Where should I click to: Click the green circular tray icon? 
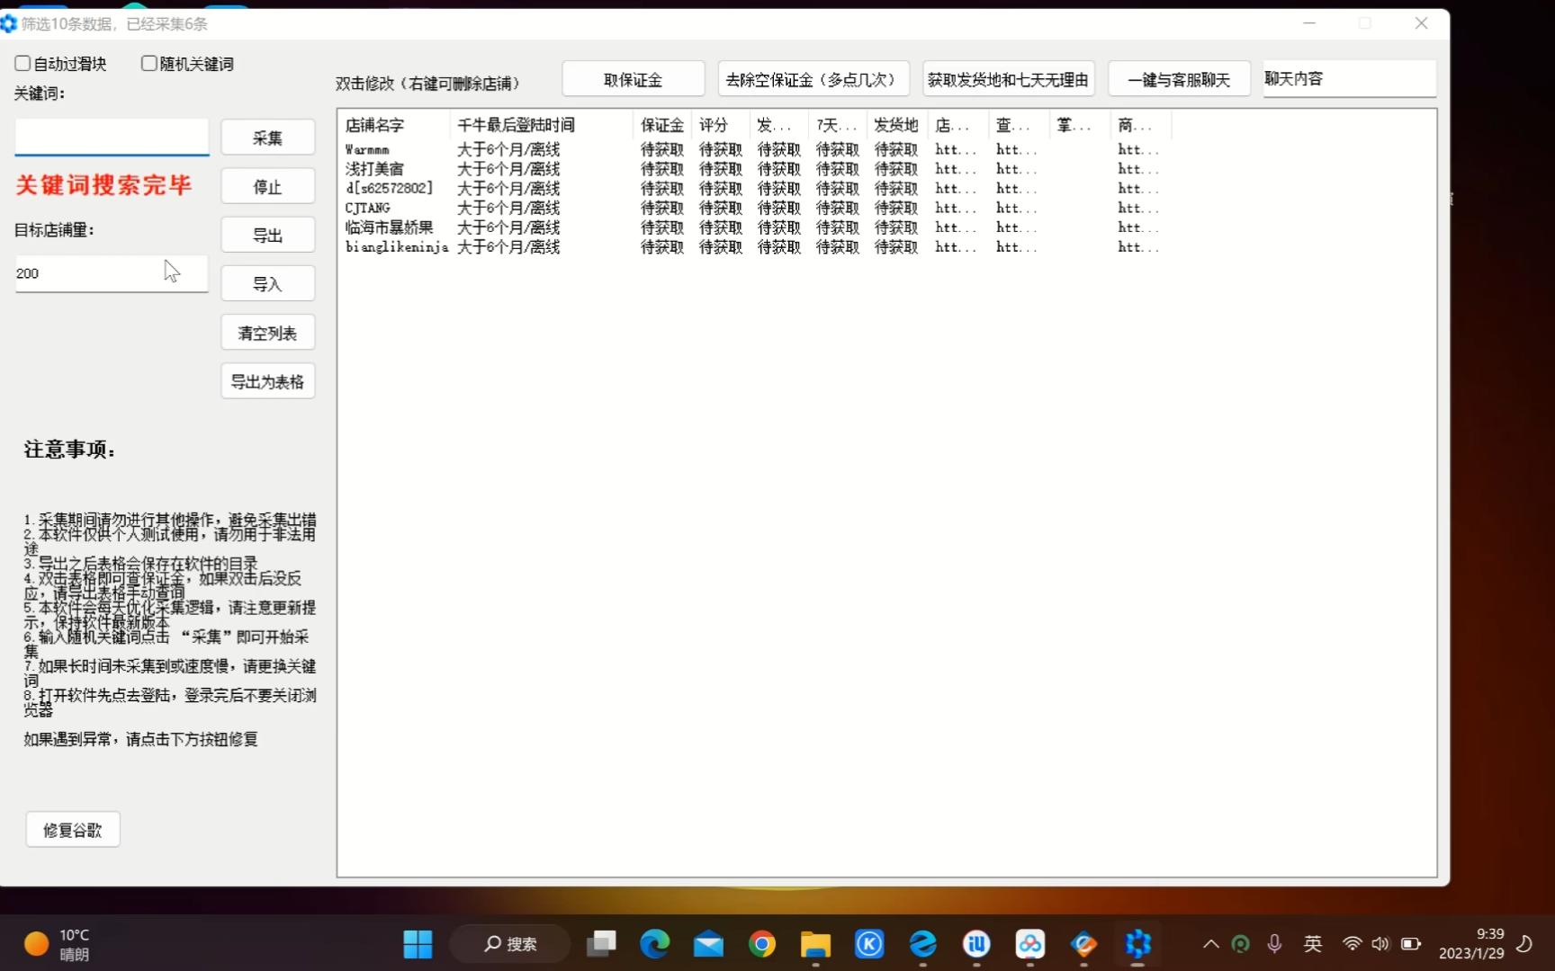(1241, 944)
